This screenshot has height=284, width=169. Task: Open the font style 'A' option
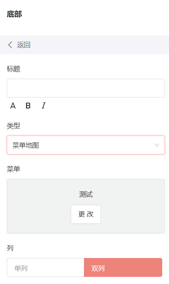click(13, 105)
